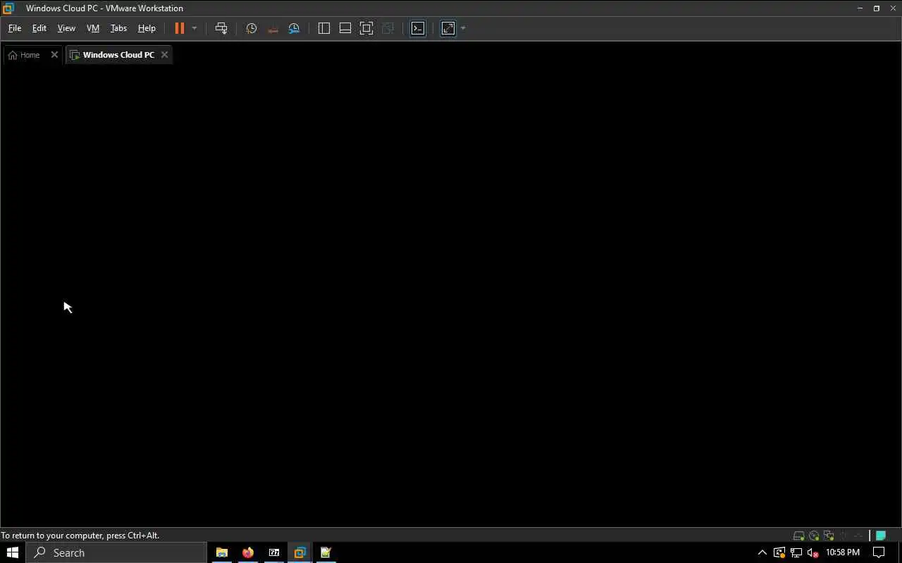Show hidden system tray icons
902x563 pixels.
coord(762,552)
